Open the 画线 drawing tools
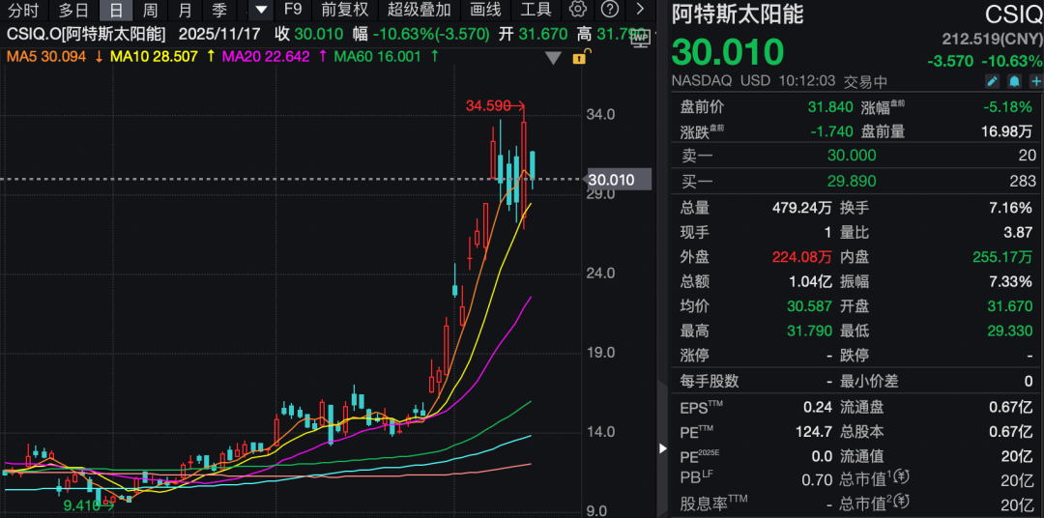Image resolution: width=1044 pixels, height=518 pixels. (485, 10)
